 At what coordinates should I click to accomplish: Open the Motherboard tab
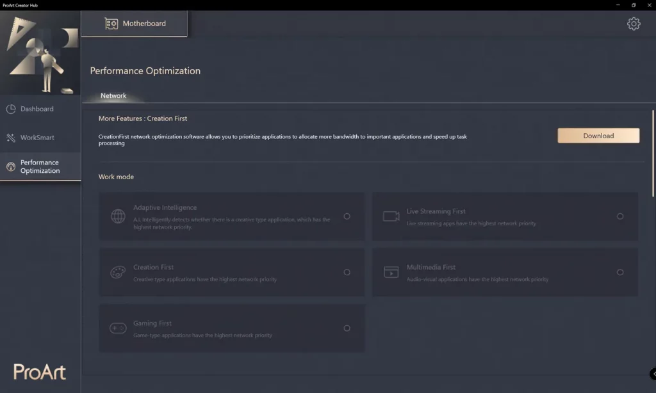click(135, 24)
